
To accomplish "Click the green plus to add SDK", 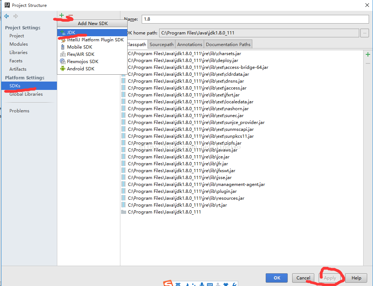I will (62, 16).
